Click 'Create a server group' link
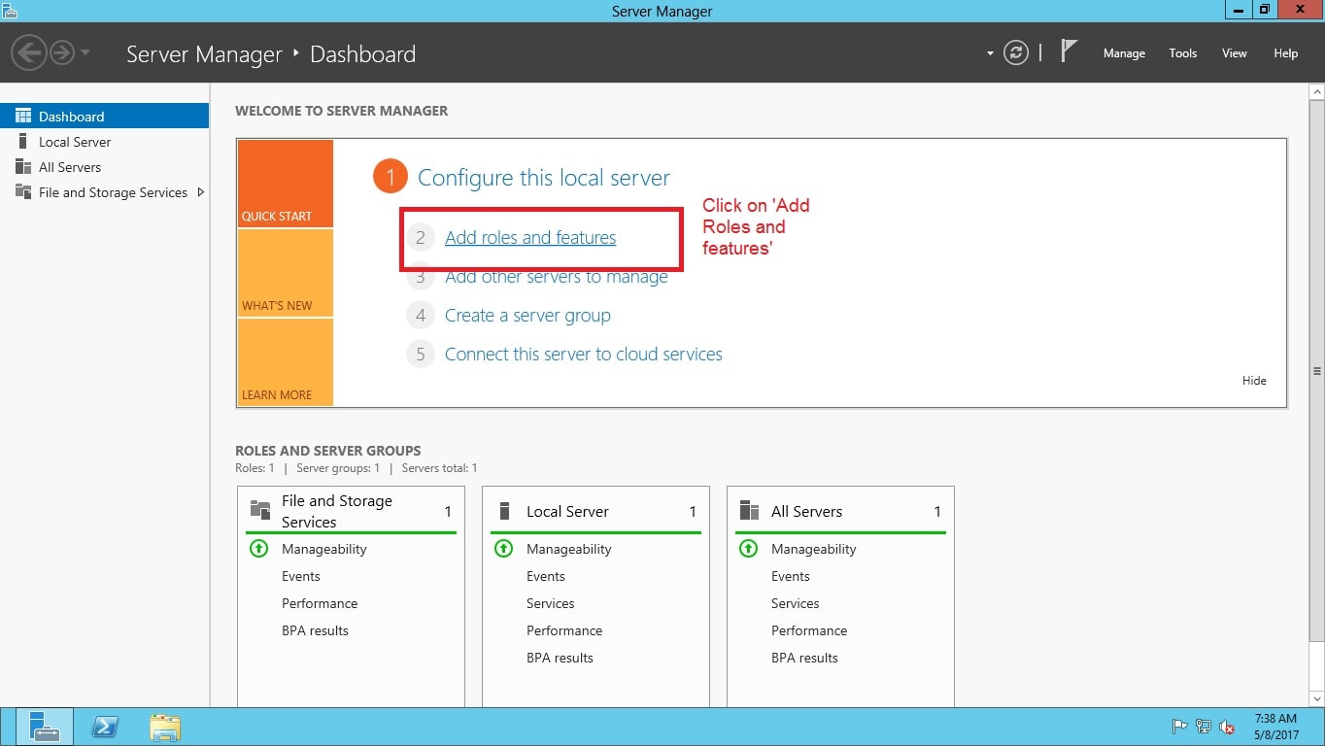Image resolution: width=1325 pixels, height=746 pixels. pyautogui.click(x=527, y=316)
